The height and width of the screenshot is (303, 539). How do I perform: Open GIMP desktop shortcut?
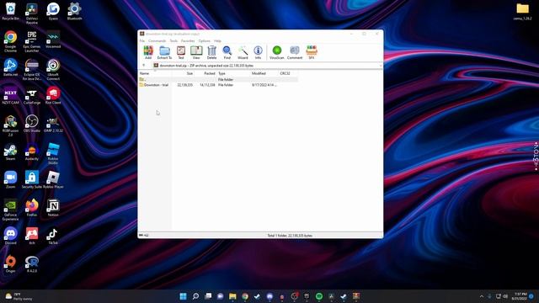pyautogui.click(x=53, y=124)
